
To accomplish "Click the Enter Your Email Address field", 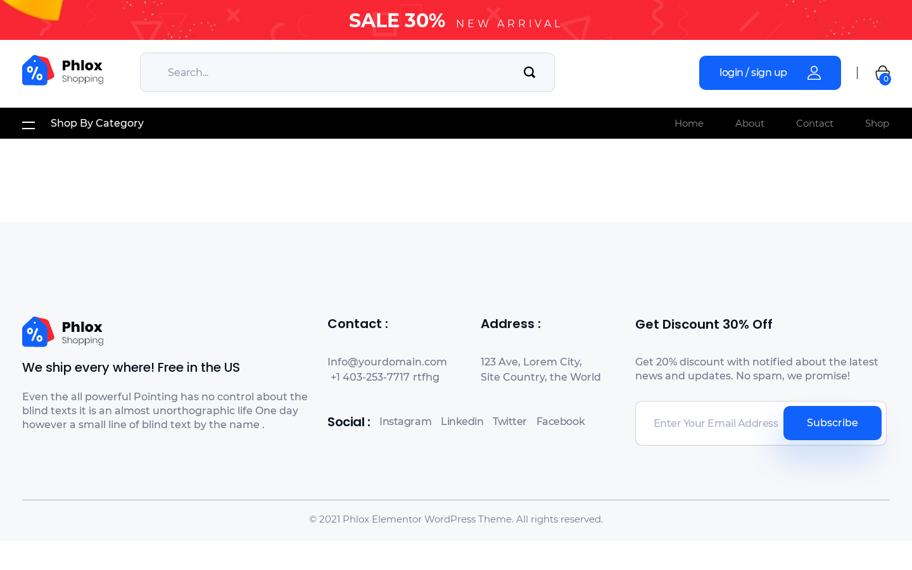I will 715,423.
